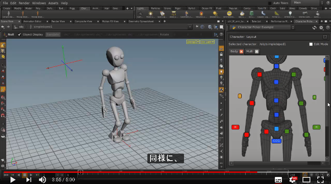
Task: Open the Windows menu
Action: [39, 3]
